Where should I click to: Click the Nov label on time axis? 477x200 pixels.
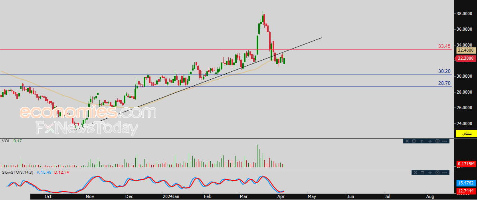tap(89, 197)
